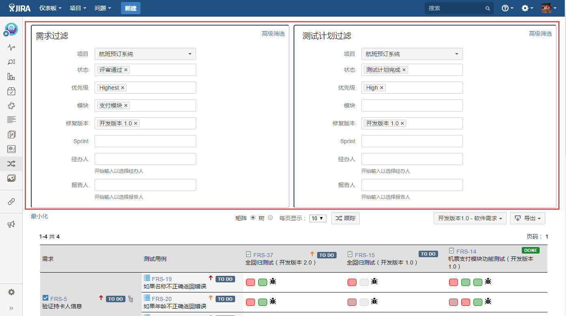Image resolution: width=566 pixels, height=316 pixels.
Task: Click the bug icon in FRS-19 FRS-37 cell
Action: pyautogui.click(x=273, y=281)
